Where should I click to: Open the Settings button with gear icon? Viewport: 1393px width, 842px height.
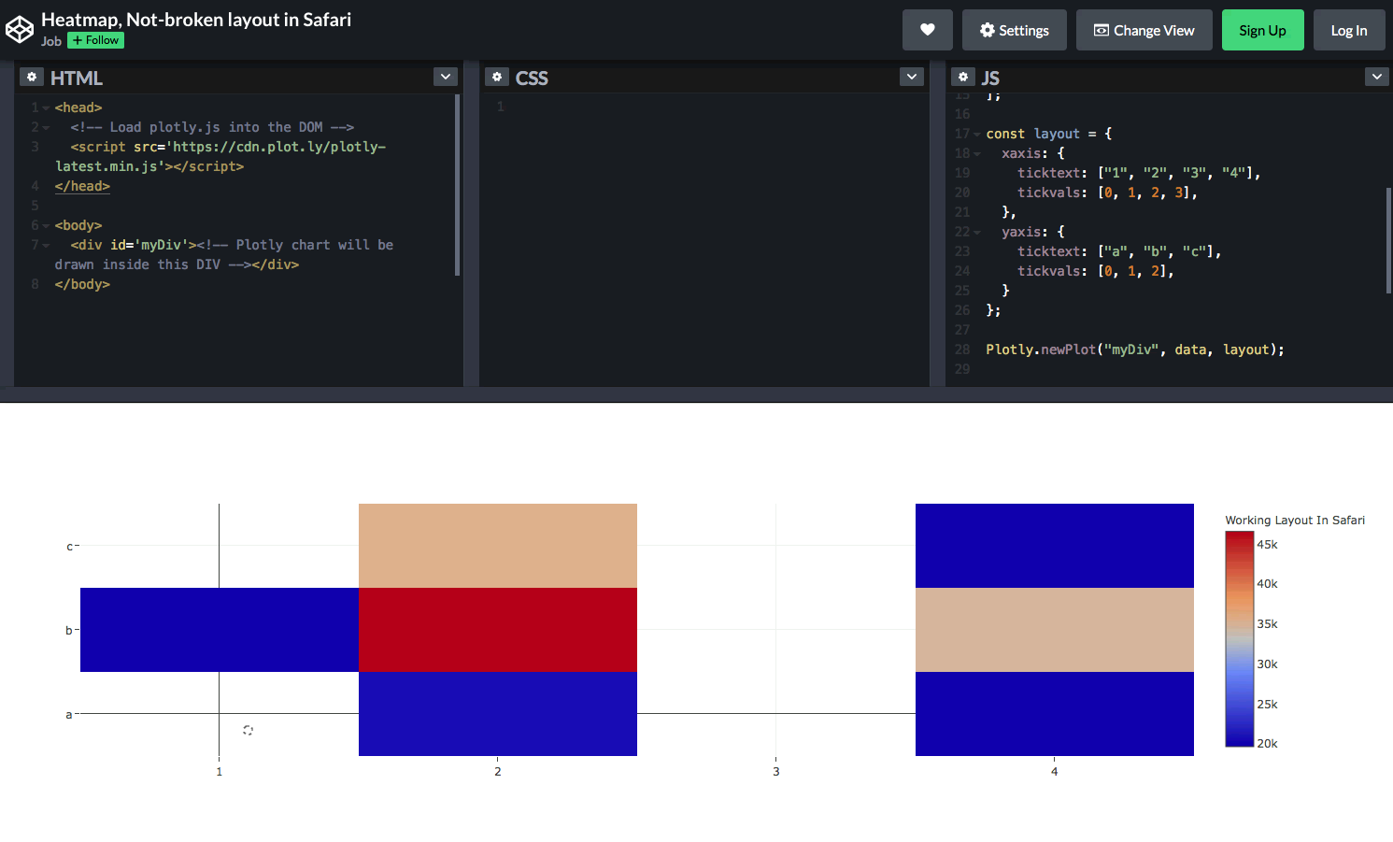1015,30
